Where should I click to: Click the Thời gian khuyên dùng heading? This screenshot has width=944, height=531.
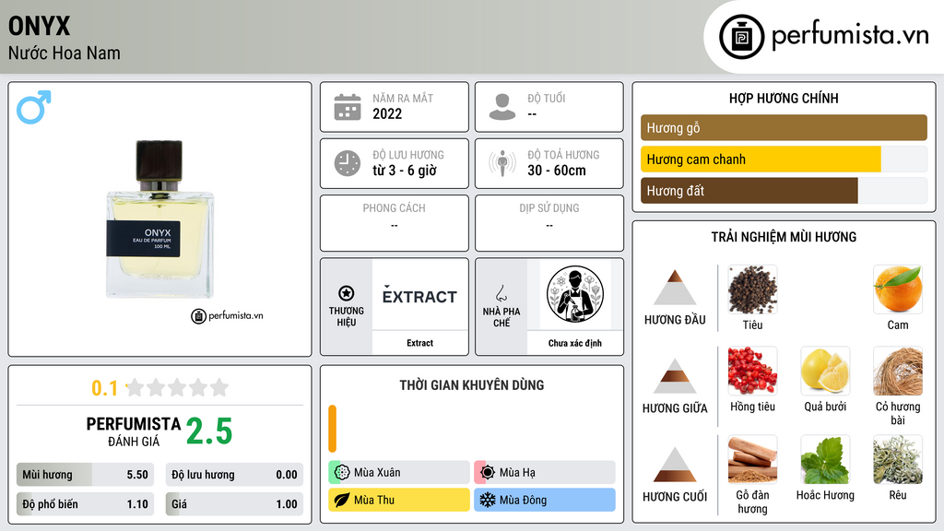pyautogui.click(x=472, y=384)
